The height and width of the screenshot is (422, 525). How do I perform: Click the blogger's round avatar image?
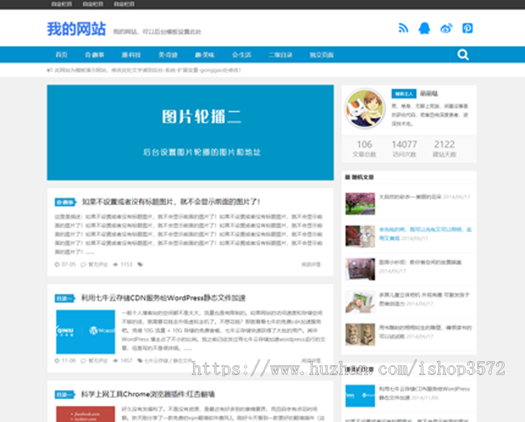(365, 108)
